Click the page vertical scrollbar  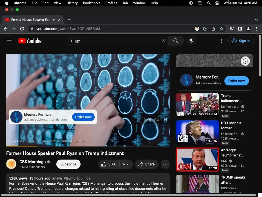tap(260, 55)
